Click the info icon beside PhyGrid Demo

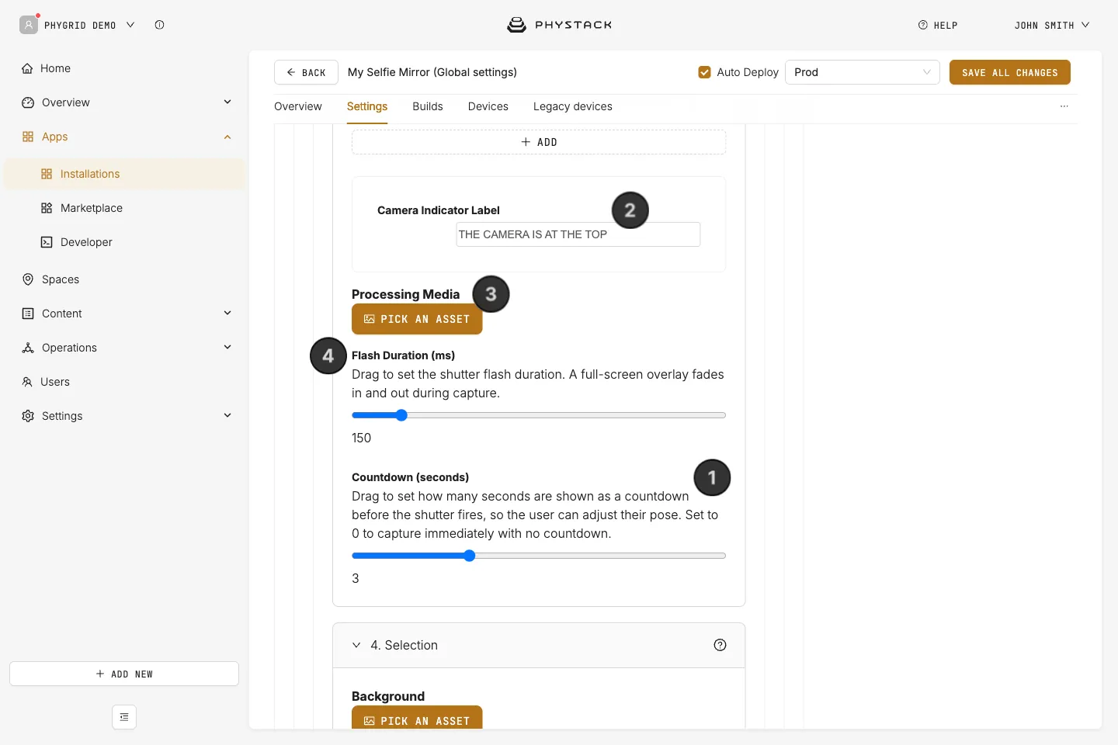click(159, 25)
